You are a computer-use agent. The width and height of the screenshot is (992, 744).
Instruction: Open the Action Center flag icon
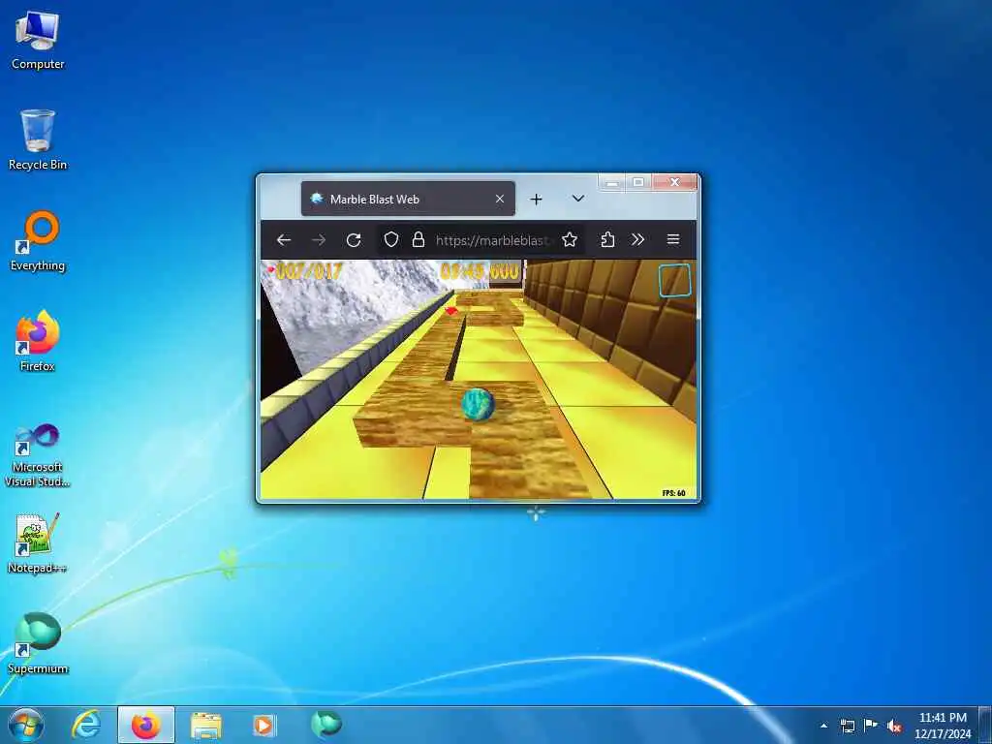pyautogui.click(x=871, y=726)
